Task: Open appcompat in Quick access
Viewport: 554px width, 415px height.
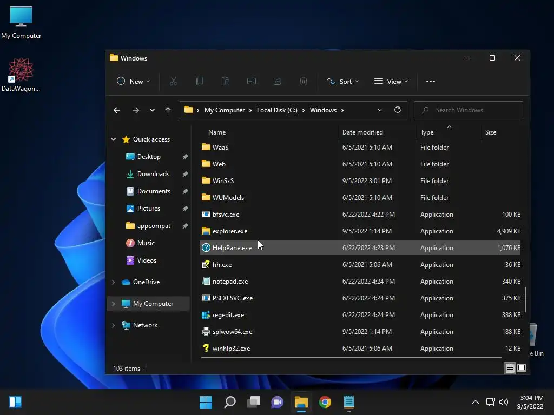Action: (x=153, y=226)
